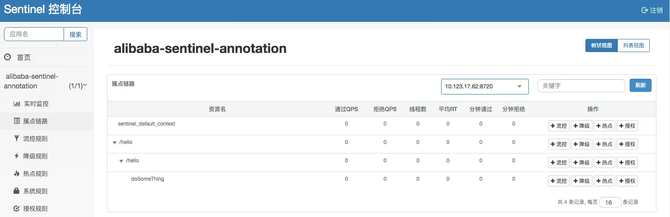The image size is (670, 217).
Task: Switch to 树状视图 tree view
Action: [x=601, y=45]
